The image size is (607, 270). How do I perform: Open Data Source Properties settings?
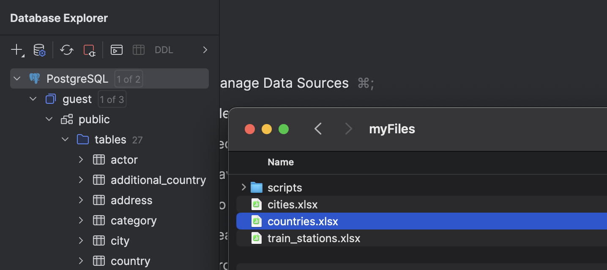(x=39, y=50)
